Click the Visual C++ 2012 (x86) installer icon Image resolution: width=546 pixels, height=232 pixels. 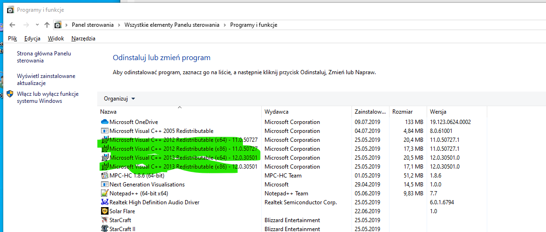point(104,149)
